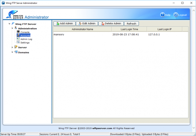
Task: Click the title bar application icon
Action: pyautogui.click(x=3, y=3)
